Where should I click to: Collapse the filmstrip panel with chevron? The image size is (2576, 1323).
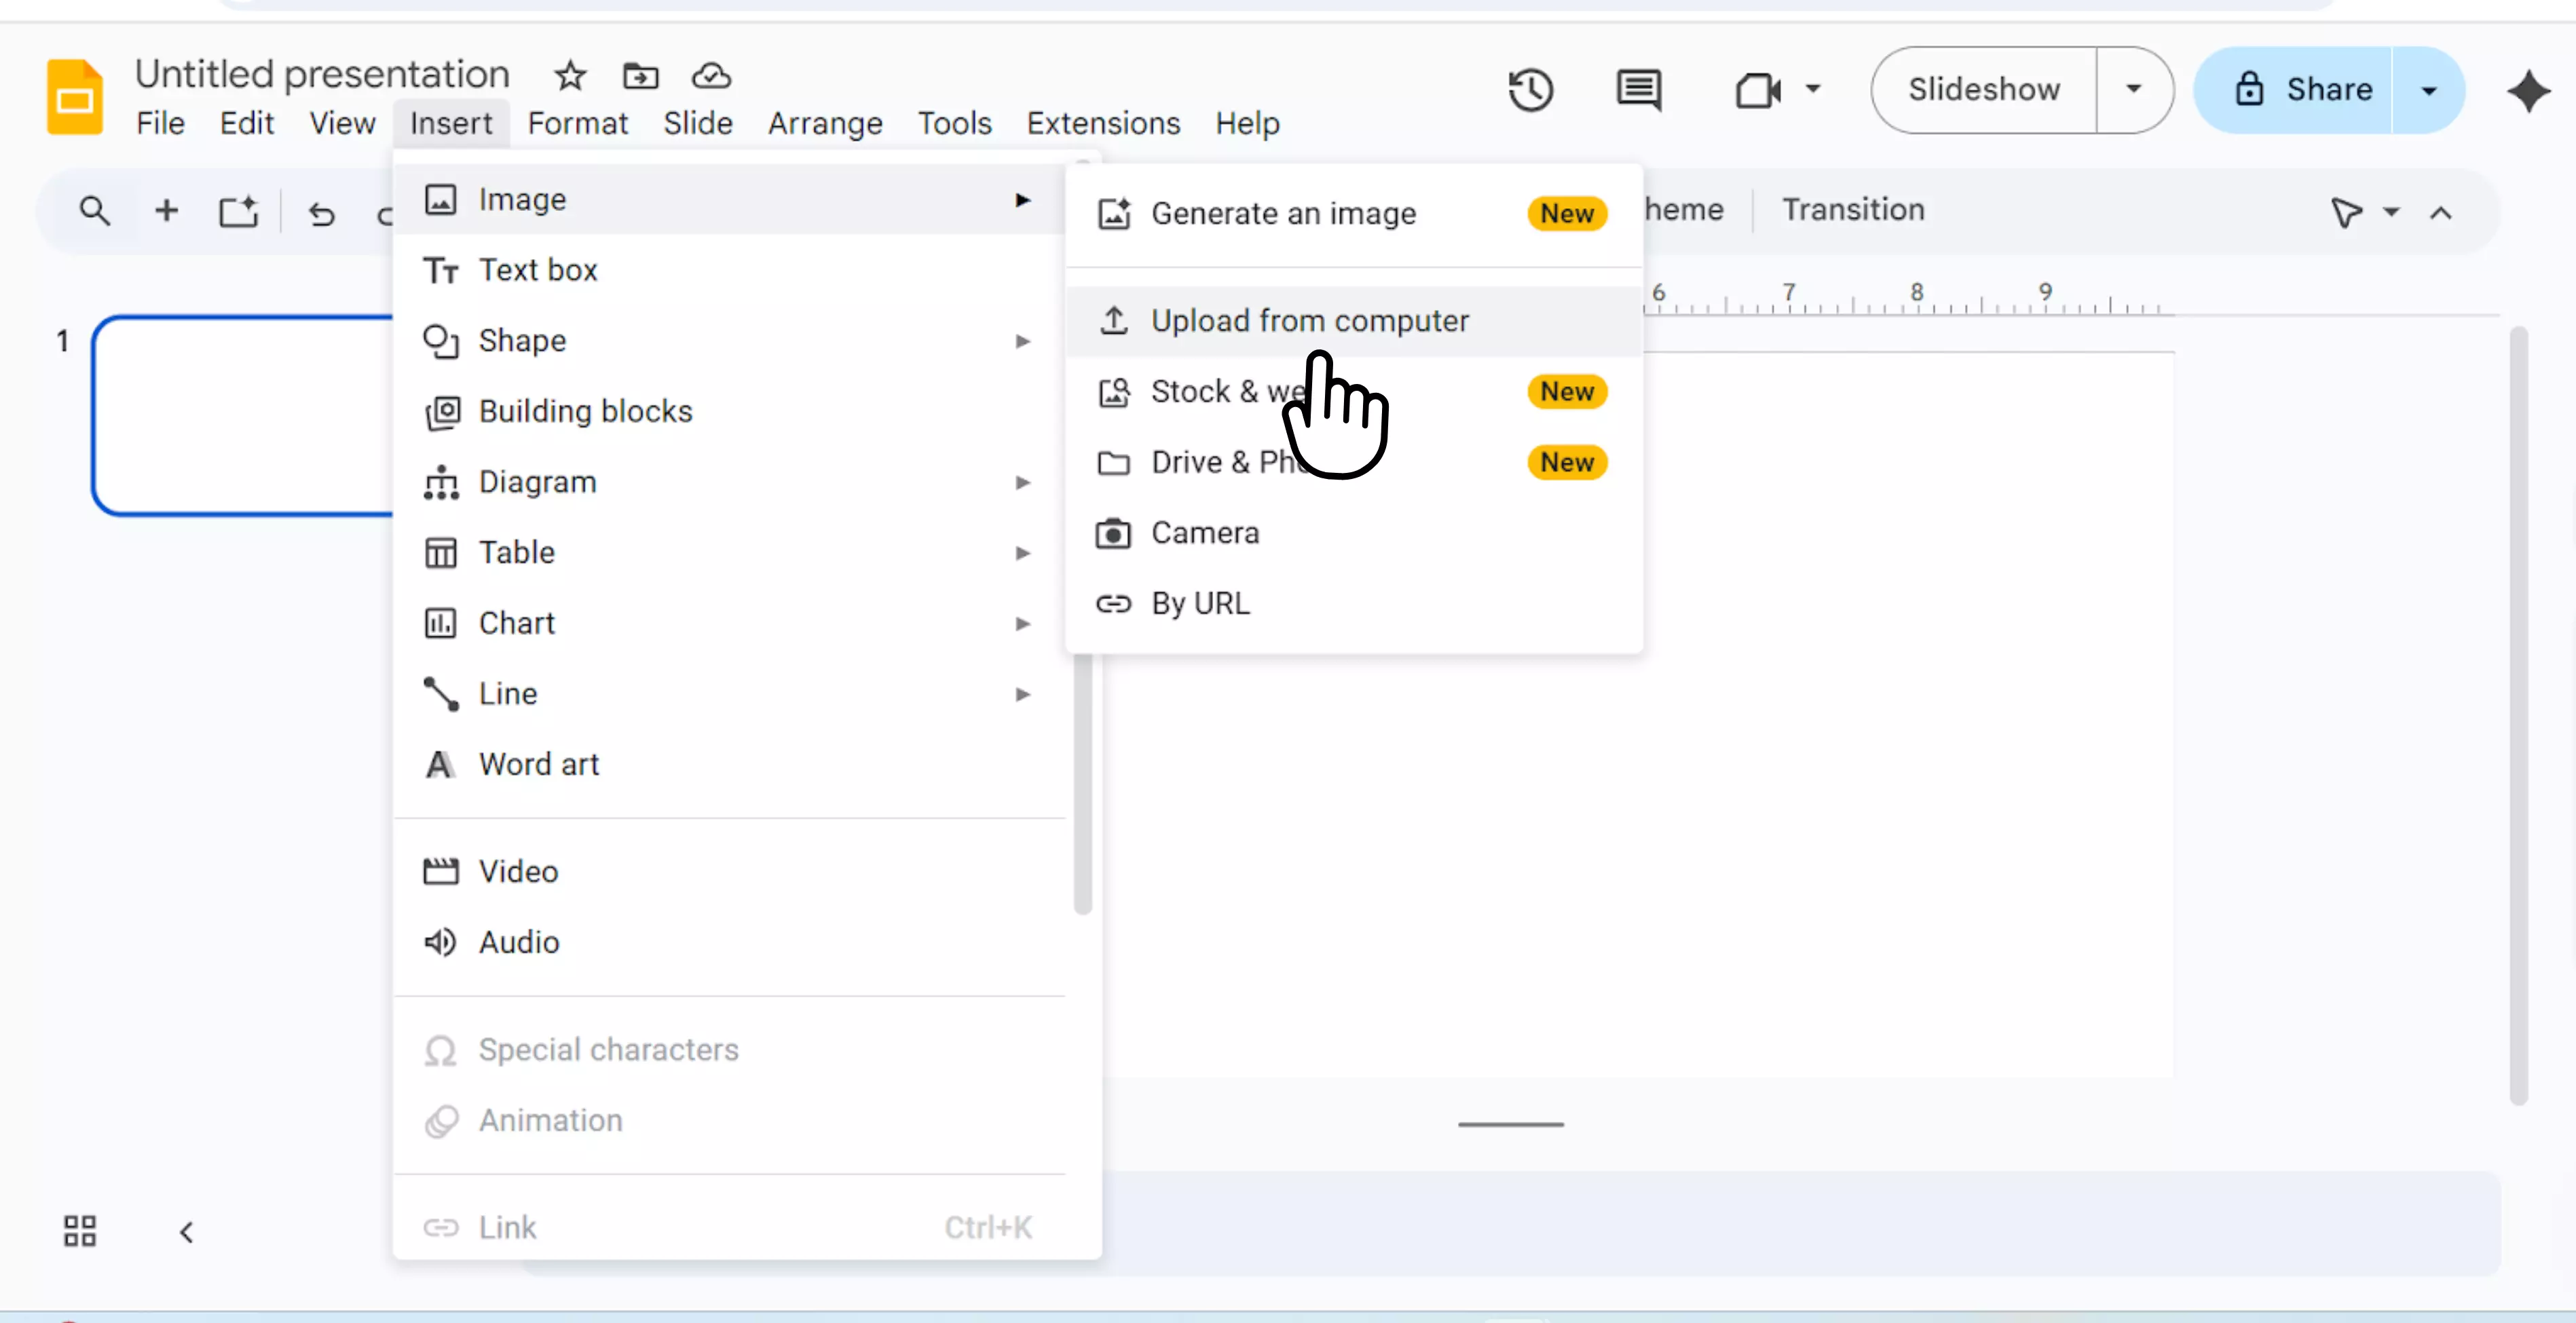186,1232
